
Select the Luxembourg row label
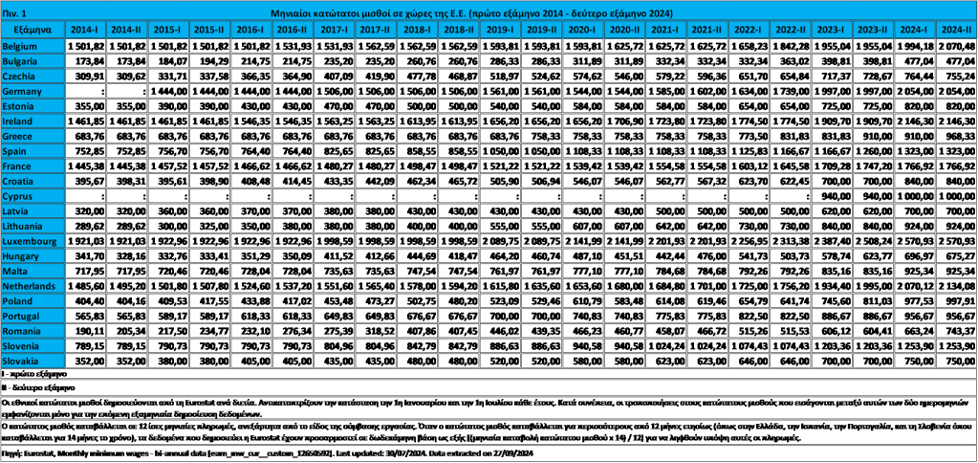coord(29,240)
